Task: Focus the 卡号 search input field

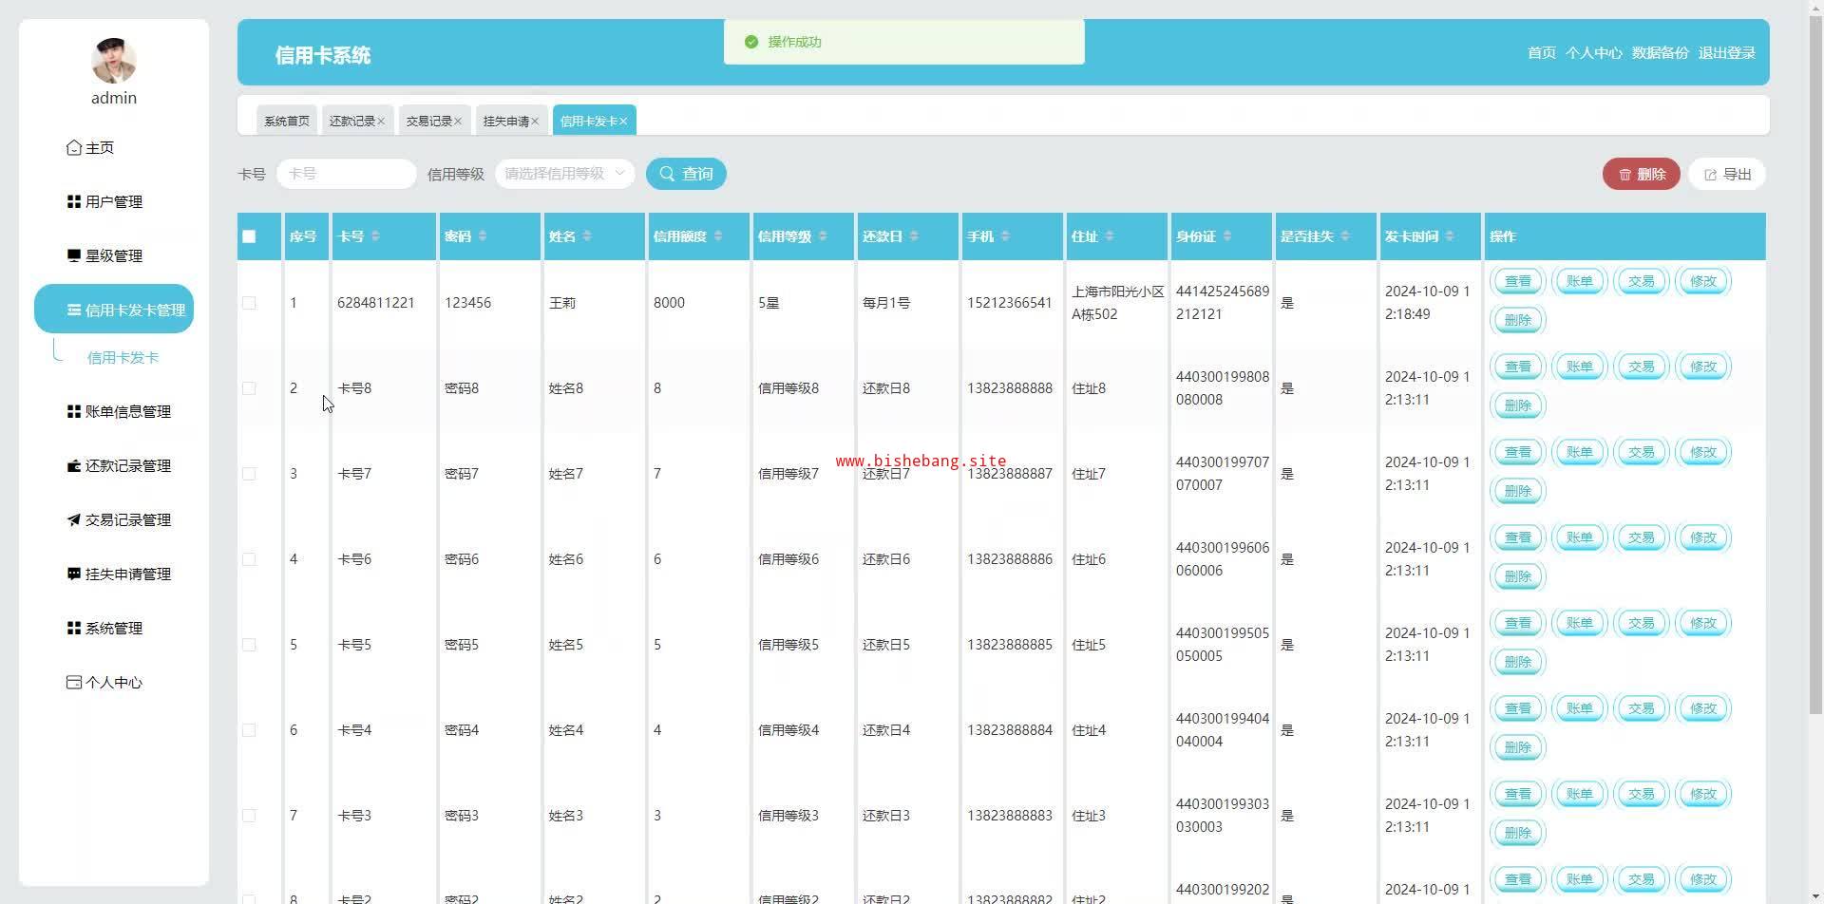Action: [346, 174]
